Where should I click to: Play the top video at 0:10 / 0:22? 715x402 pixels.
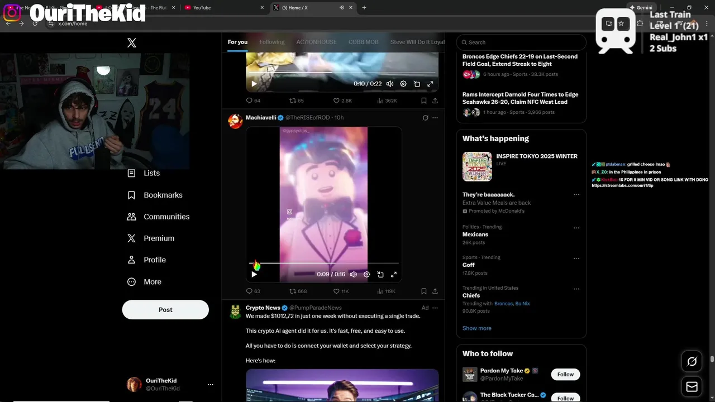pyautogui.click(x=254, y=84)
